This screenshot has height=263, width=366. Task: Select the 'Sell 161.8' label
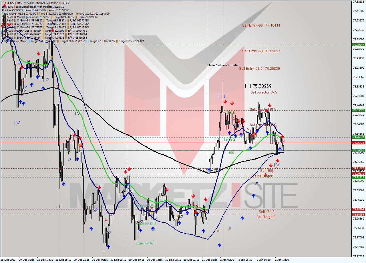click(266, 212)
